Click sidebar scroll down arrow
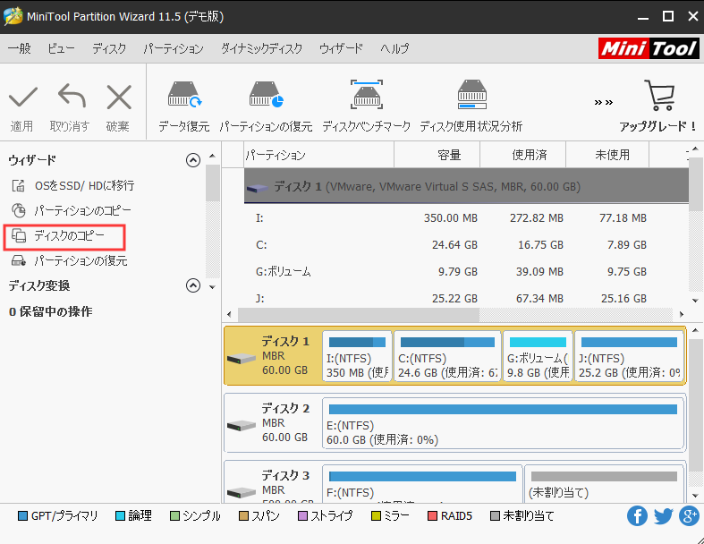704x544 pixels. pyautogui.click(x=212, y=287)
